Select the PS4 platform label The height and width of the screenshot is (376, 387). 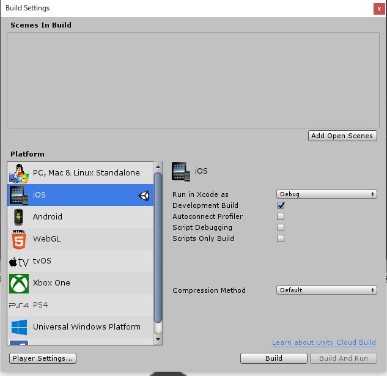pyautogui.click(x=40, y=305)
